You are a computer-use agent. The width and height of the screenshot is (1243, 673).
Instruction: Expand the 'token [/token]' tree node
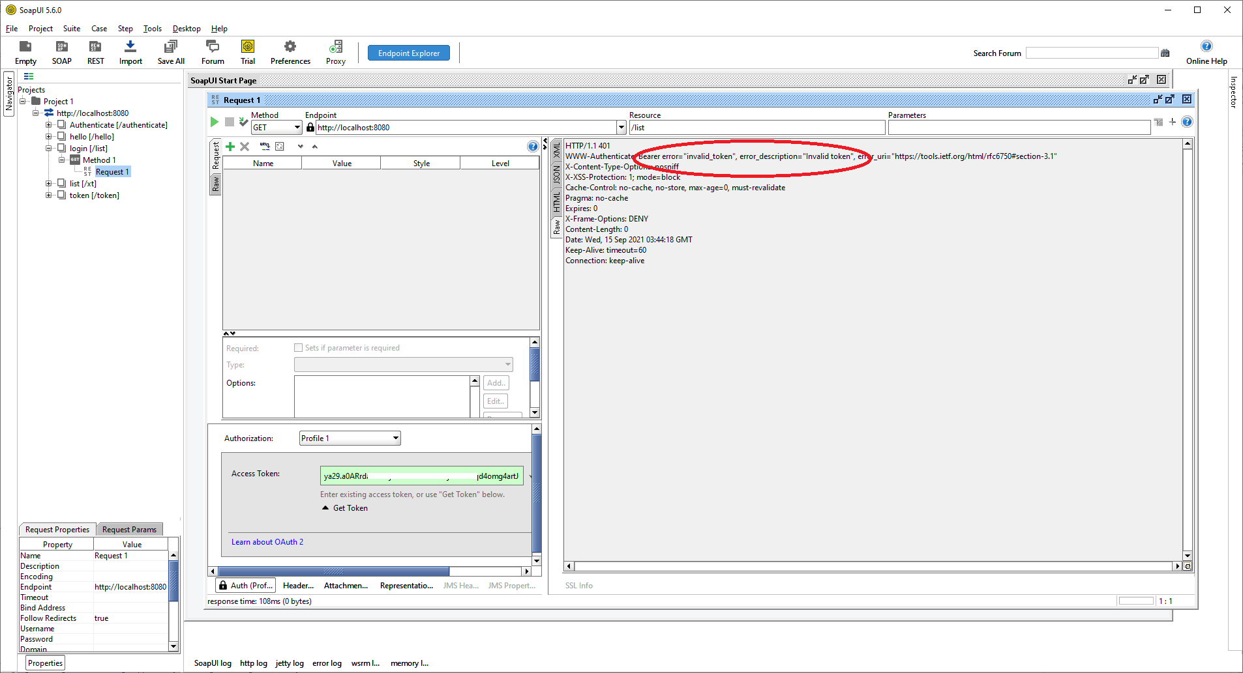point(49,195)
